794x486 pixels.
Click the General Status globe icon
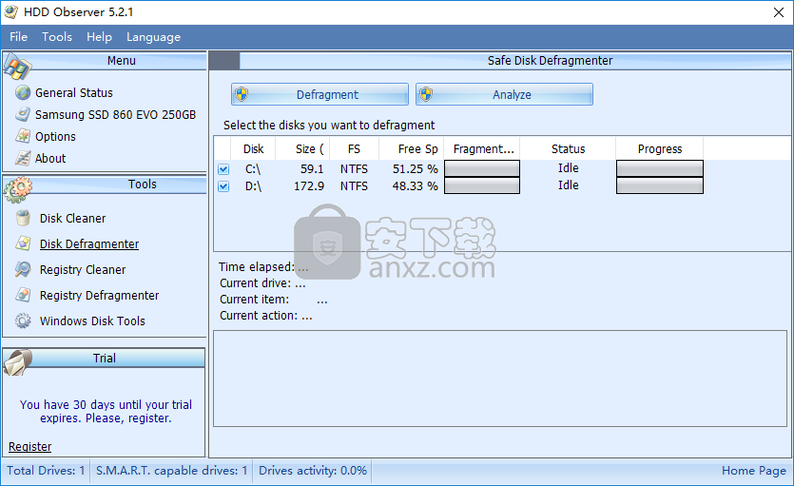23,92
